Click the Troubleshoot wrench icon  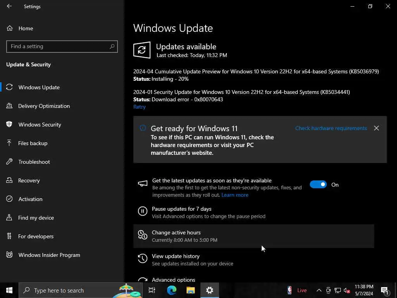coord(9,162)
